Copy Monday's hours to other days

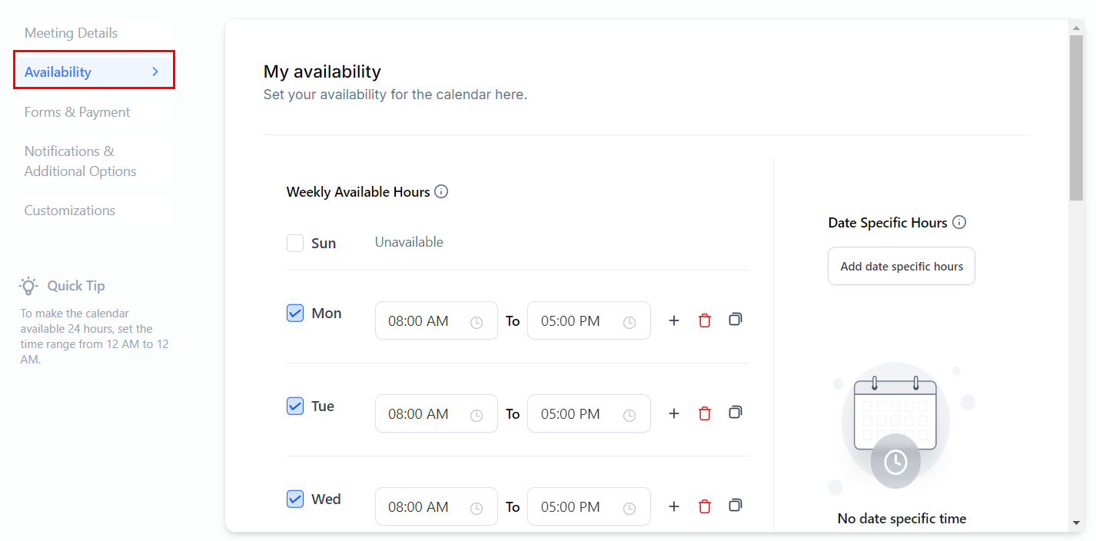click(x=736, y=319)
